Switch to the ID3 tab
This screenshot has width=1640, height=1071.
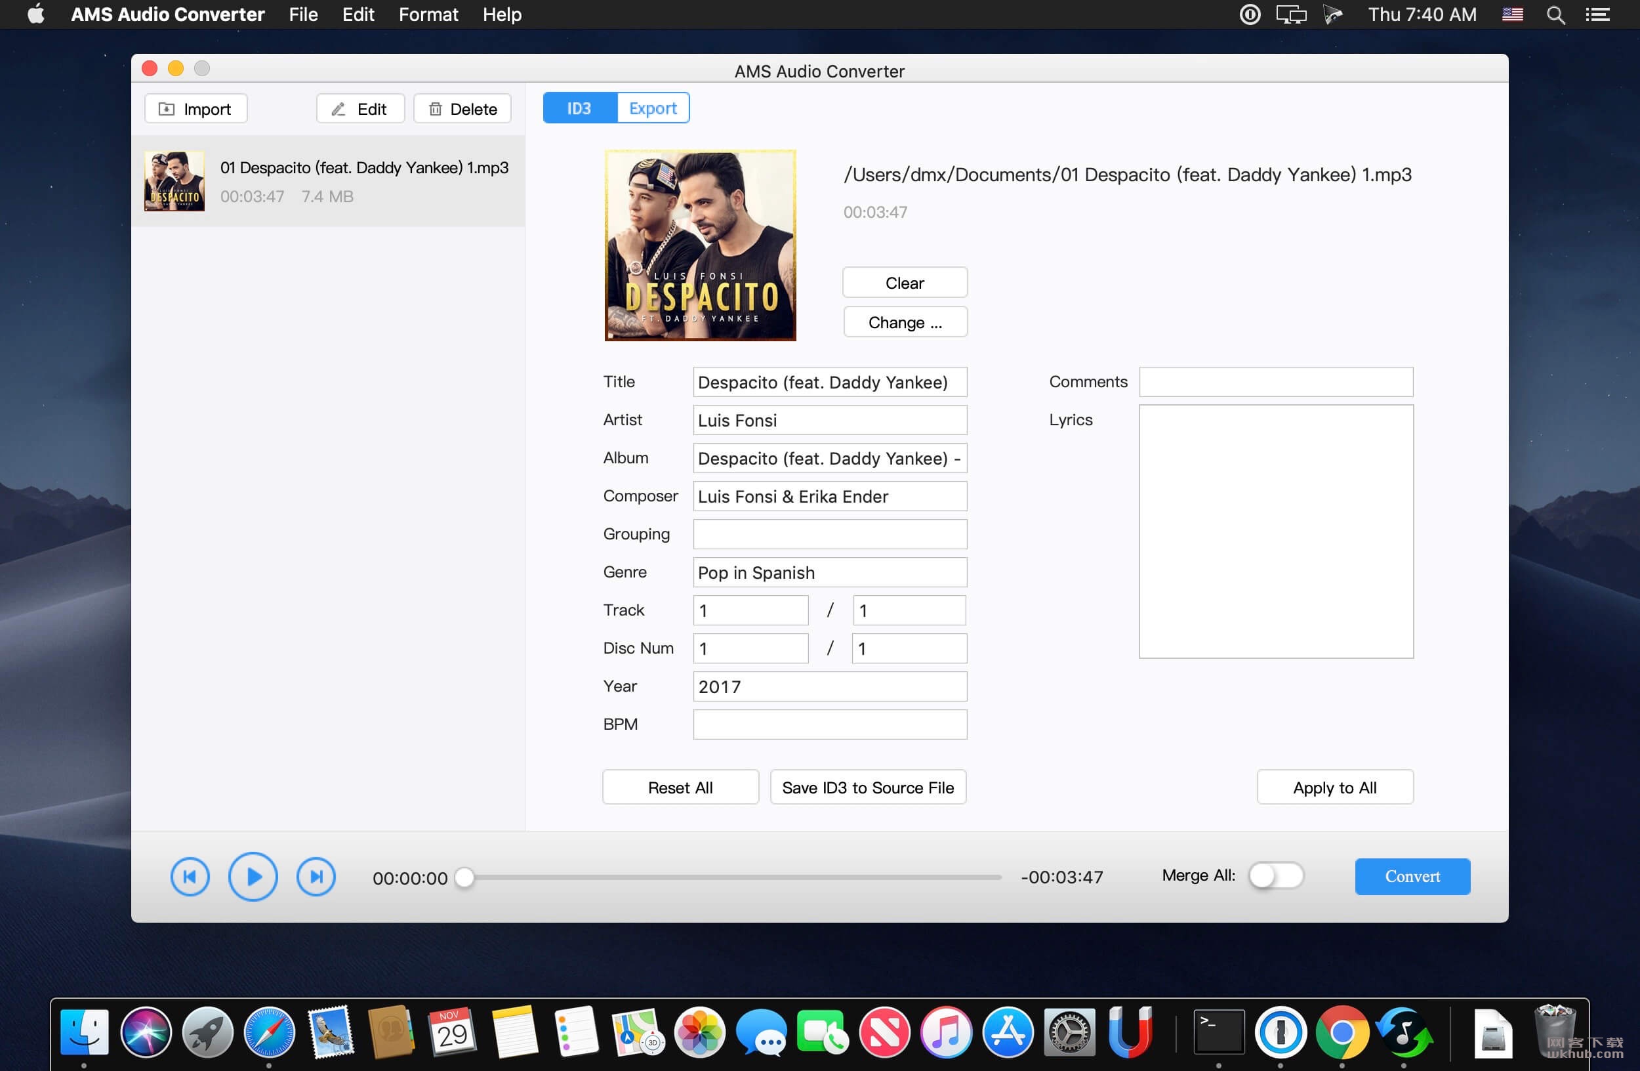coord(579,108)
